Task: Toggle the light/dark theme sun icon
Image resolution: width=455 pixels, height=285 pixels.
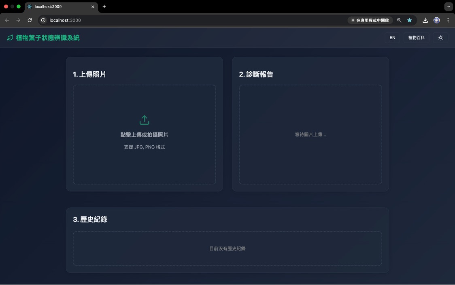Action: (440, 38)
